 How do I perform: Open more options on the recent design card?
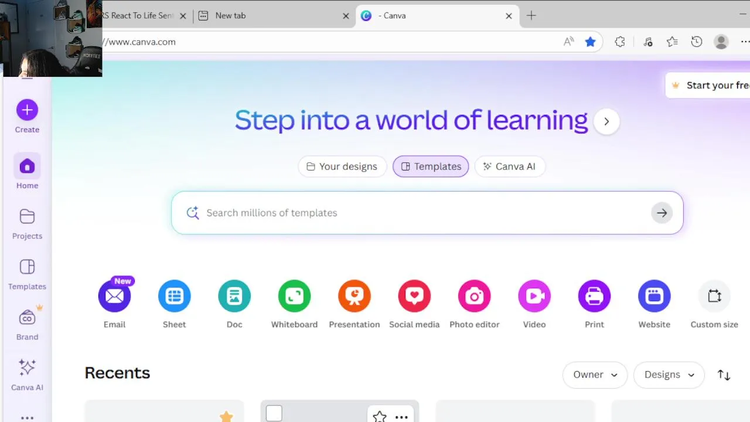point(401,417)
